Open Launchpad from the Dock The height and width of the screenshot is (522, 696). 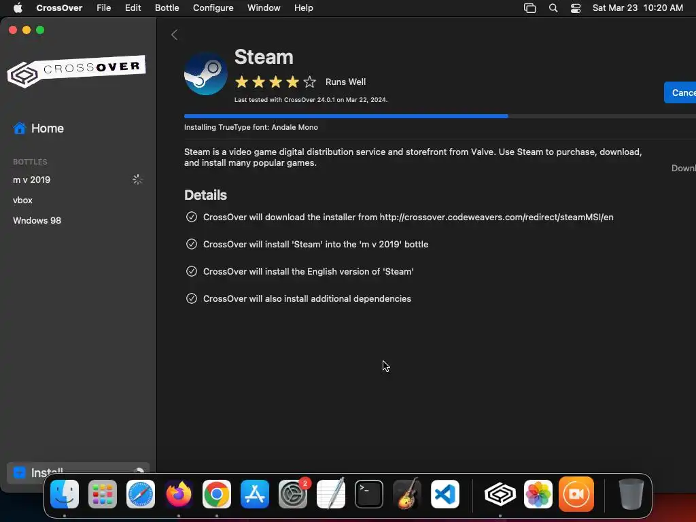[x=103, y=494]
